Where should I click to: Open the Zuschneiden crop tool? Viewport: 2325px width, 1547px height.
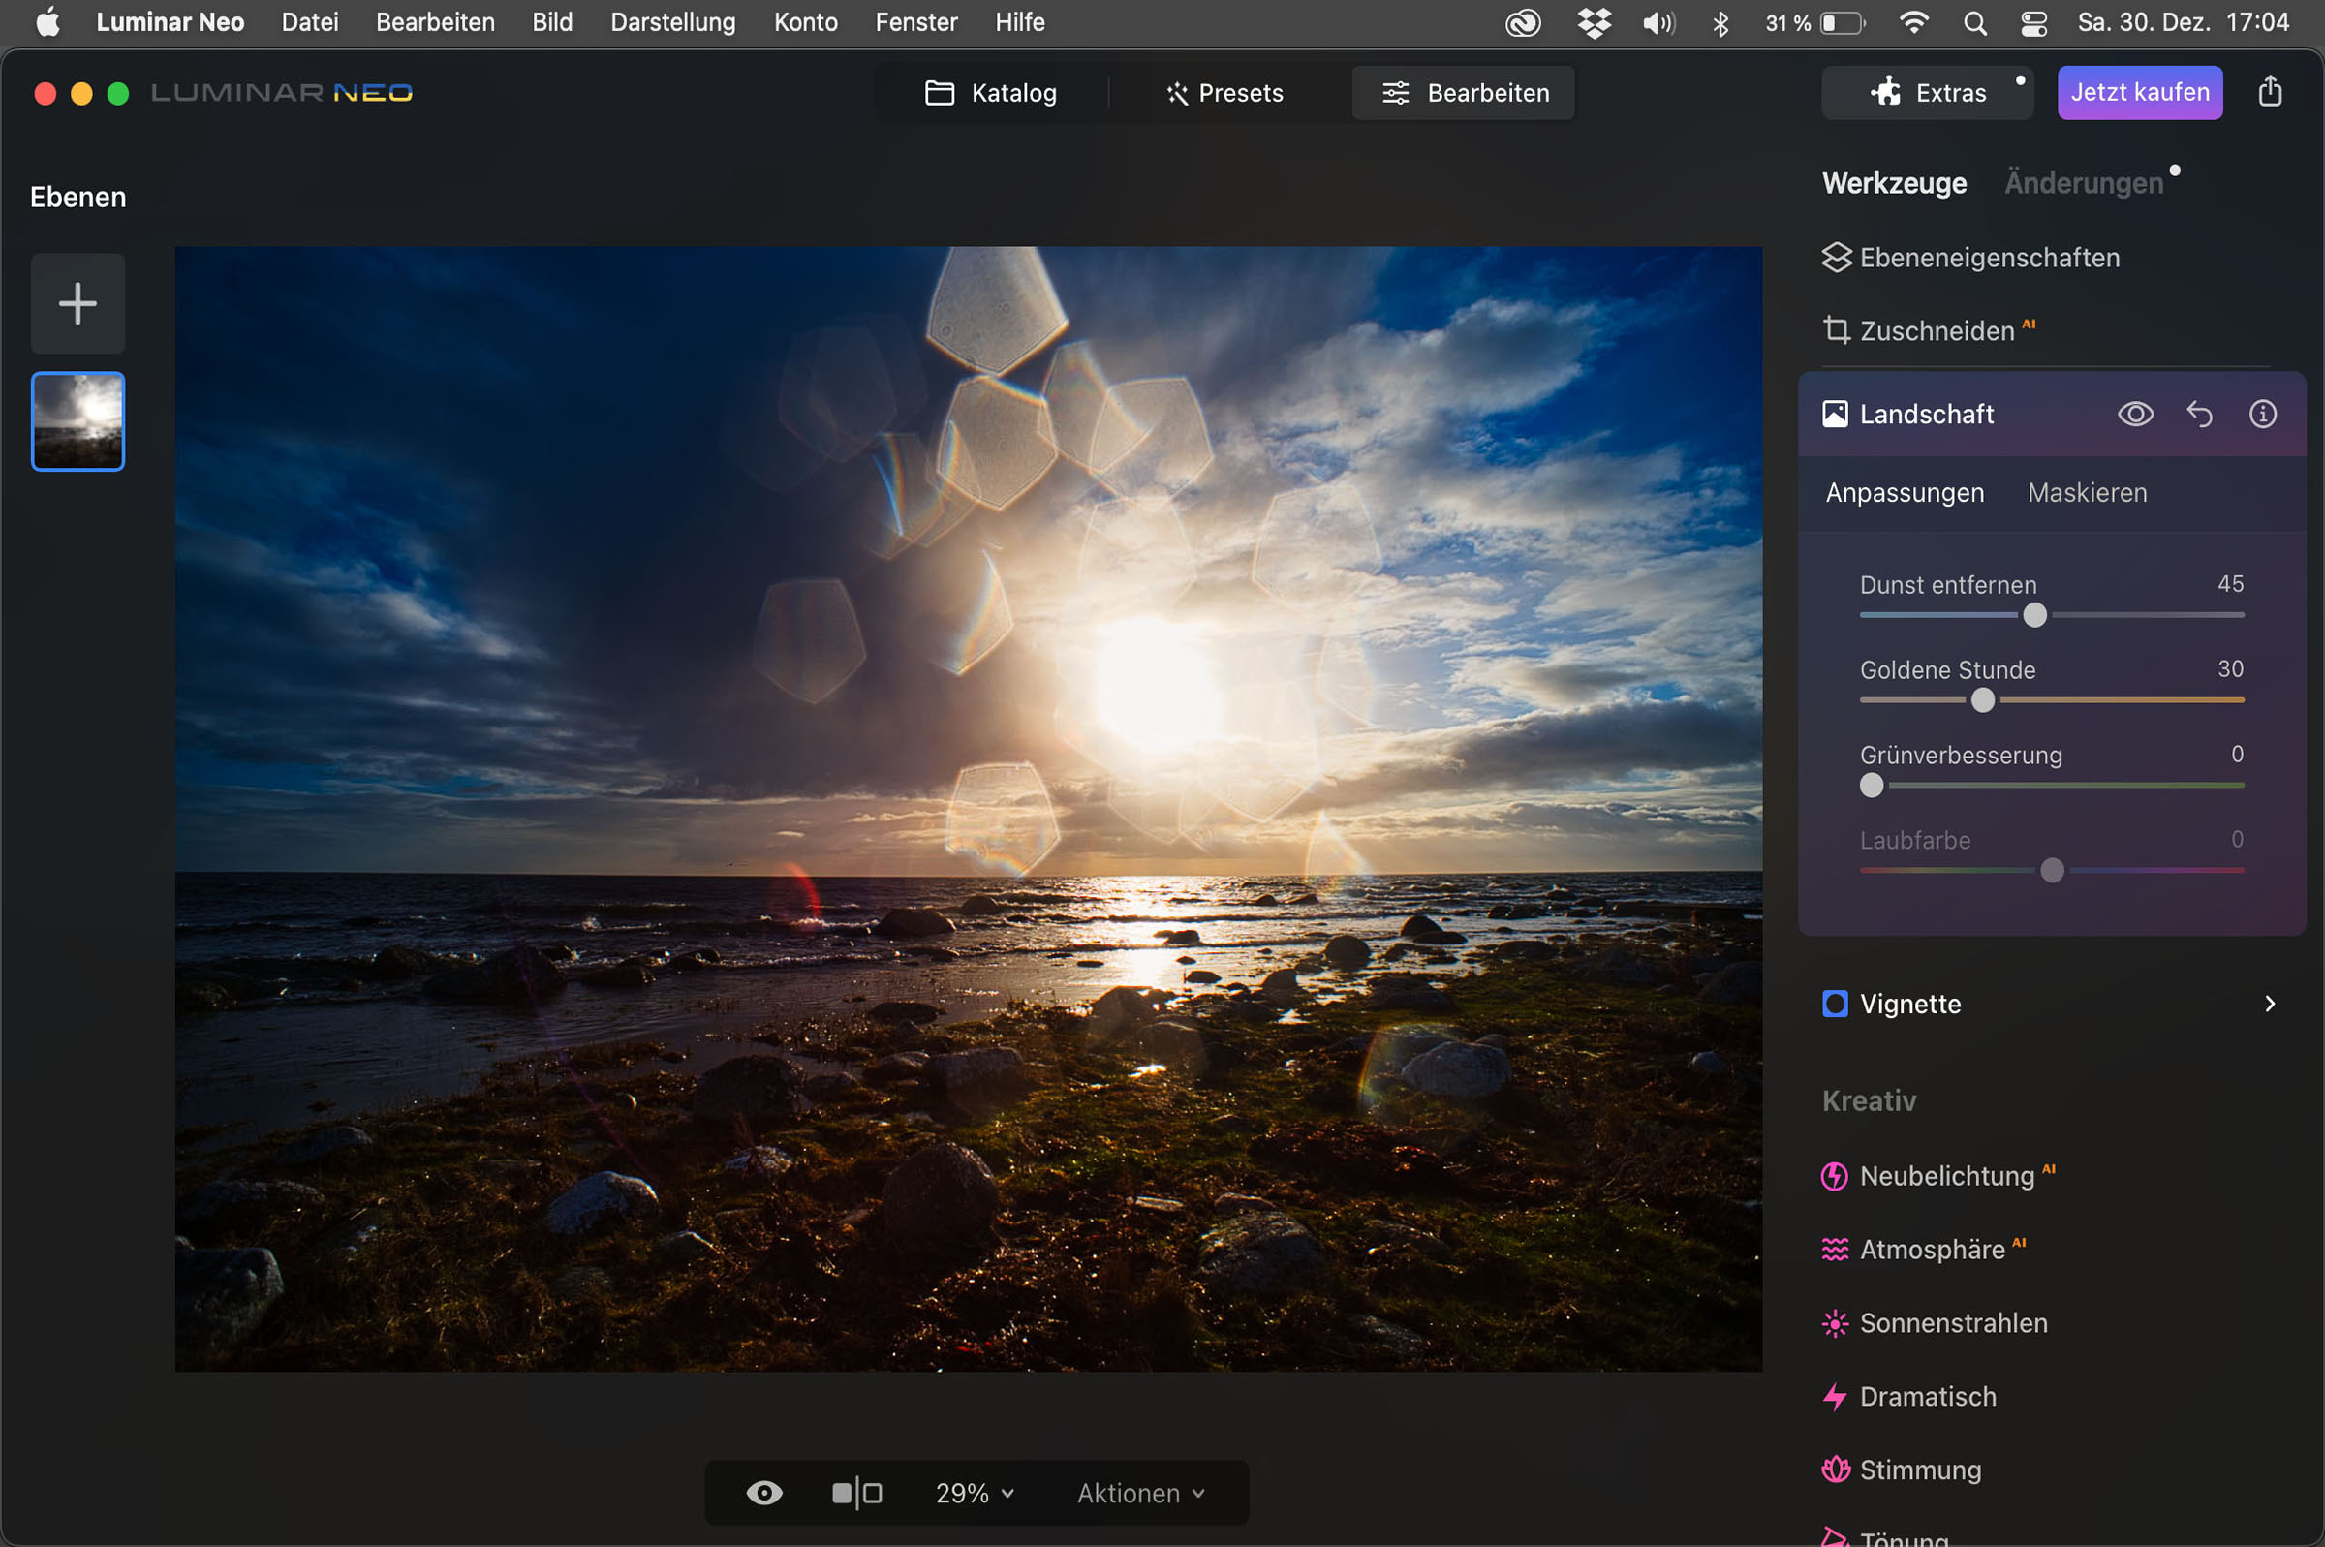coord(1936,330)
